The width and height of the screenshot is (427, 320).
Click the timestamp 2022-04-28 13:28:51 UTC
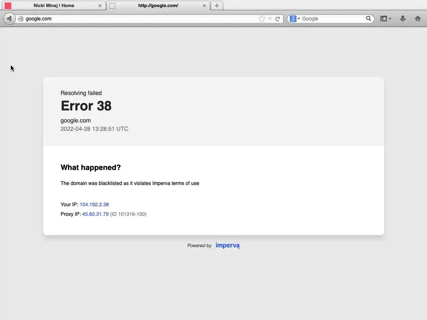[x=94, y=129]
